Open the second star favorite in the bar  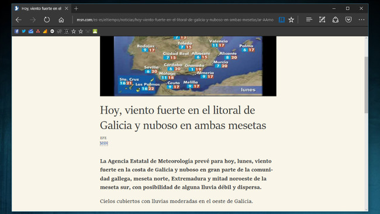[81, 32]
